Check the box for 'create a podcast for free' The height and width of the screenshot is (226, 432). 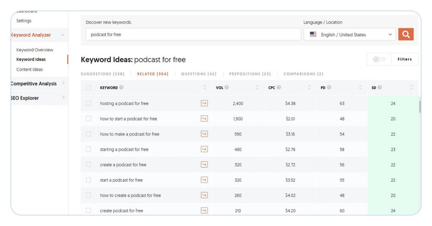click(x=89, y=164)
